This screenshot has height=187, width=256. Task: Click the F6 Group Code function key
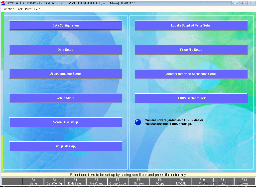[118, 181]
